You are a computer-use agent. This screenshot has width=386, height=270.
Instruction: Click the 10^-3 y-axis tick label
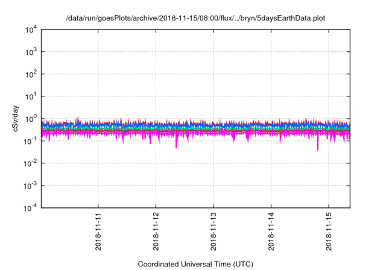[x=30, y=186]
